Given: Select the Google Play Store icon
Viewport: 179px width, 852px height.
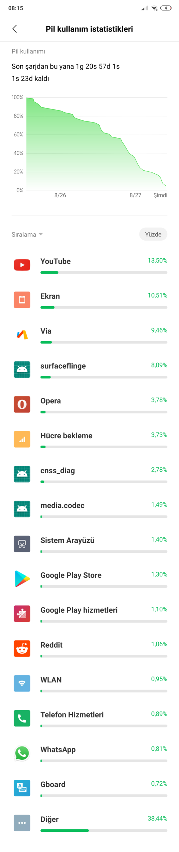Looking at the screenshot, I should [22, 579].
